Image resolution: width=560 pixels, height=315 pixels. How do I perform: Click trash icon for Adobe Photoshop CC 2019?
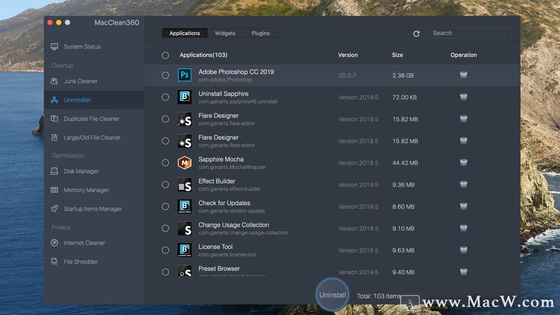pos(464,75)
